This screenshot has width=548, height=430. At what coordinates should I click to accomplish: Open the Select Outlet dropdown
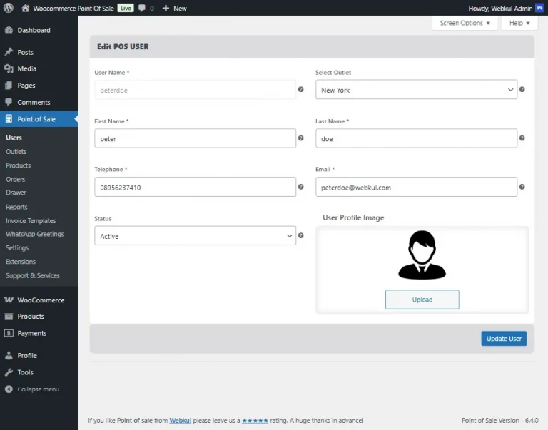(x=417, y=90)
